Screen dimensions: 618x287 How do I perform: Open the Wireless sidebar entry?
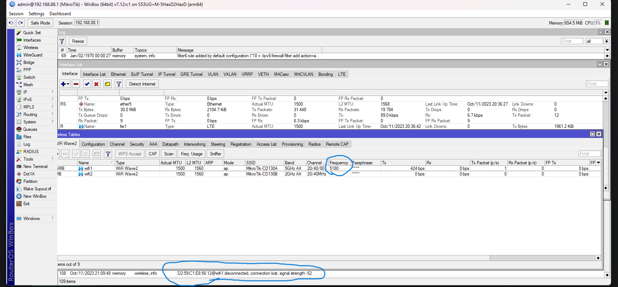tap(31, 48)
